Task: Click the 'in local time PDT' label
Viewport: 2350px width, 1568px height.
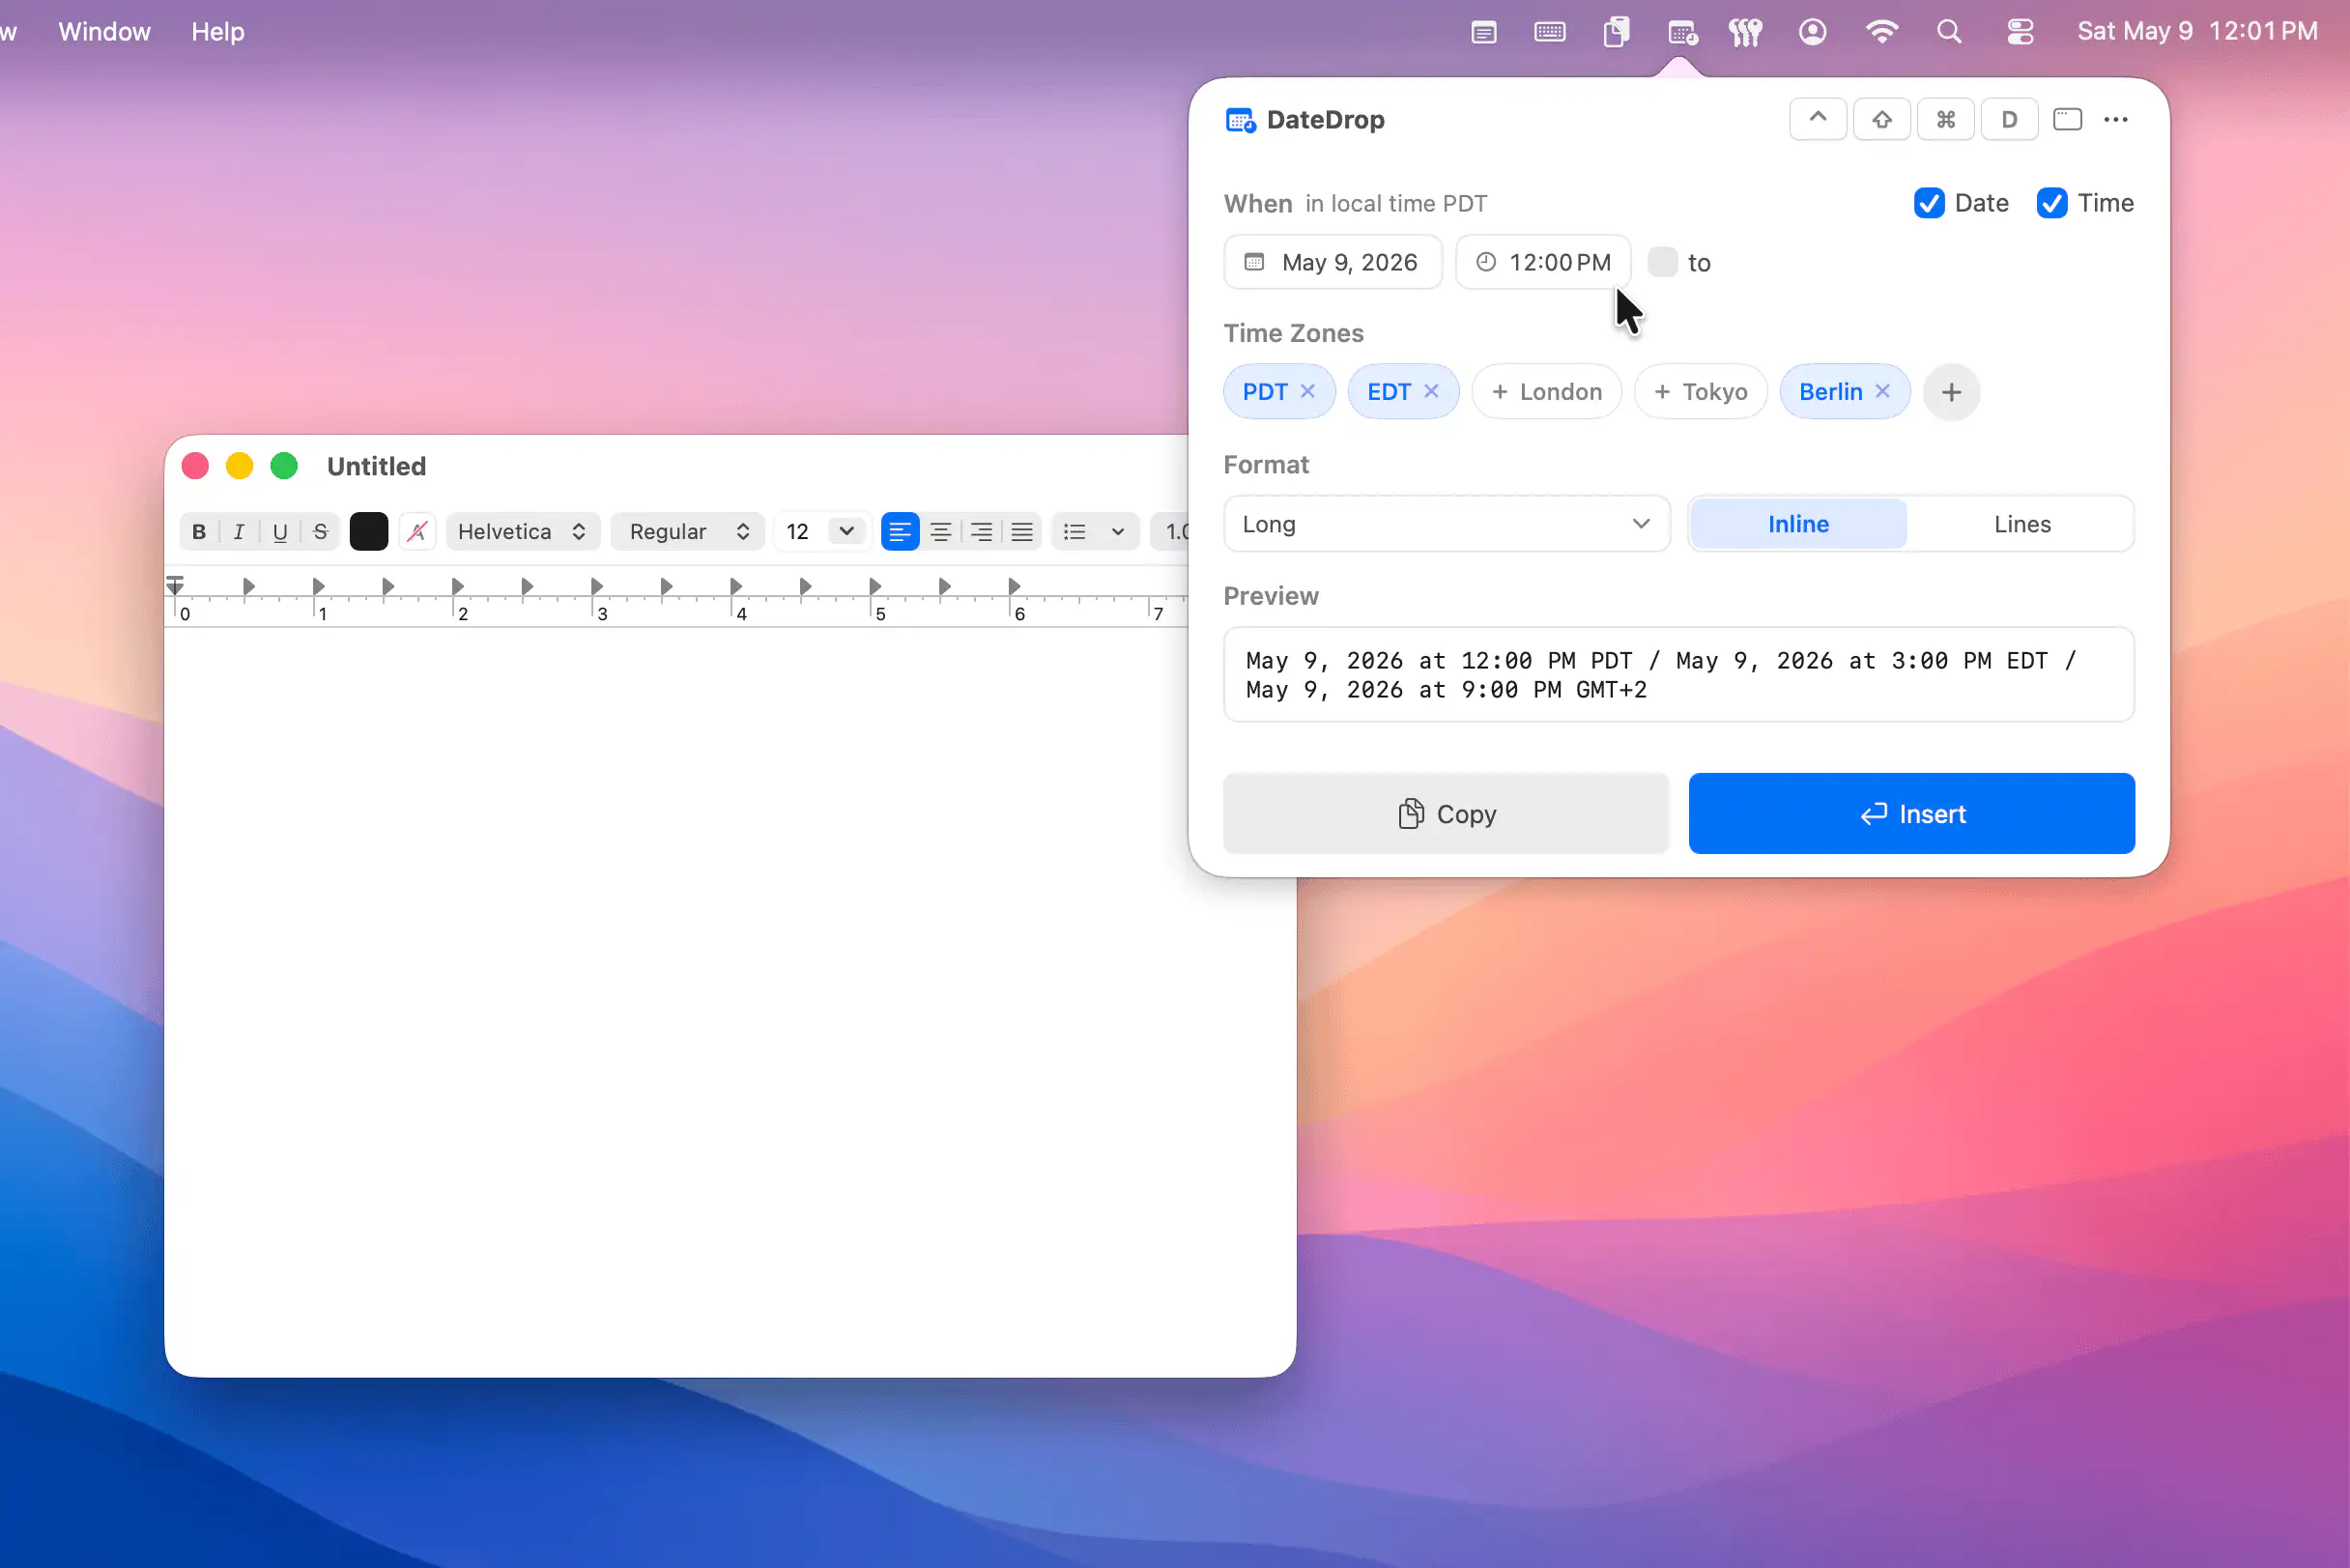Action: (x=1395, y=204)
